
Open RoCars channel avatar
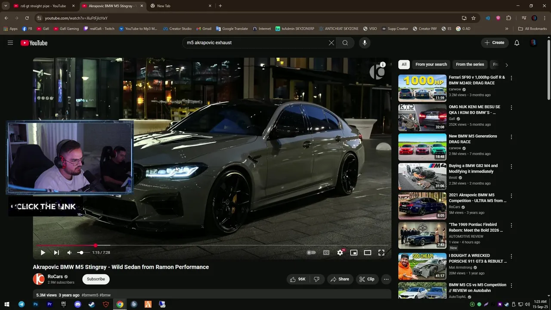39,279
